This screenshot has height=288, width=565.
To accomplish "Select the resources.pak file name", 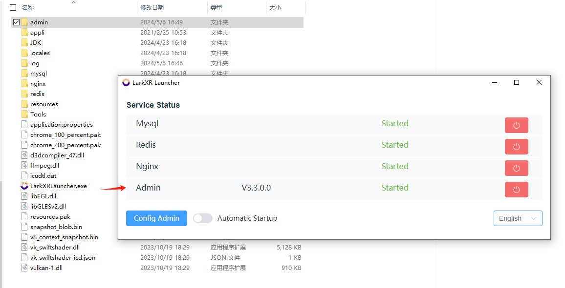I will (x=50, y=217).
